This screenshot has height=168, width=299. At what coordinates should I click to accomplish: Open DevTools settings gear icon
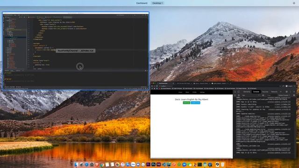click(286, 91)
